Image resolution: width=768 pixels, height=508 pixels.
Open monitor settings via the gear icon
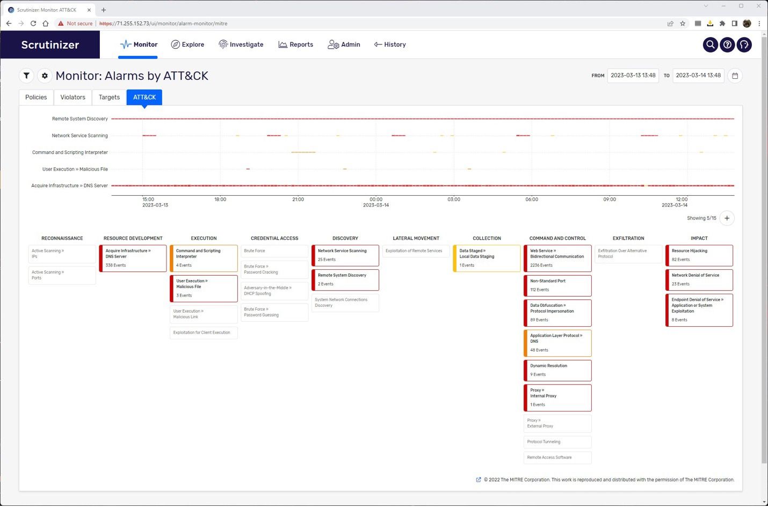pyautogui.click(x=45, y=76)
